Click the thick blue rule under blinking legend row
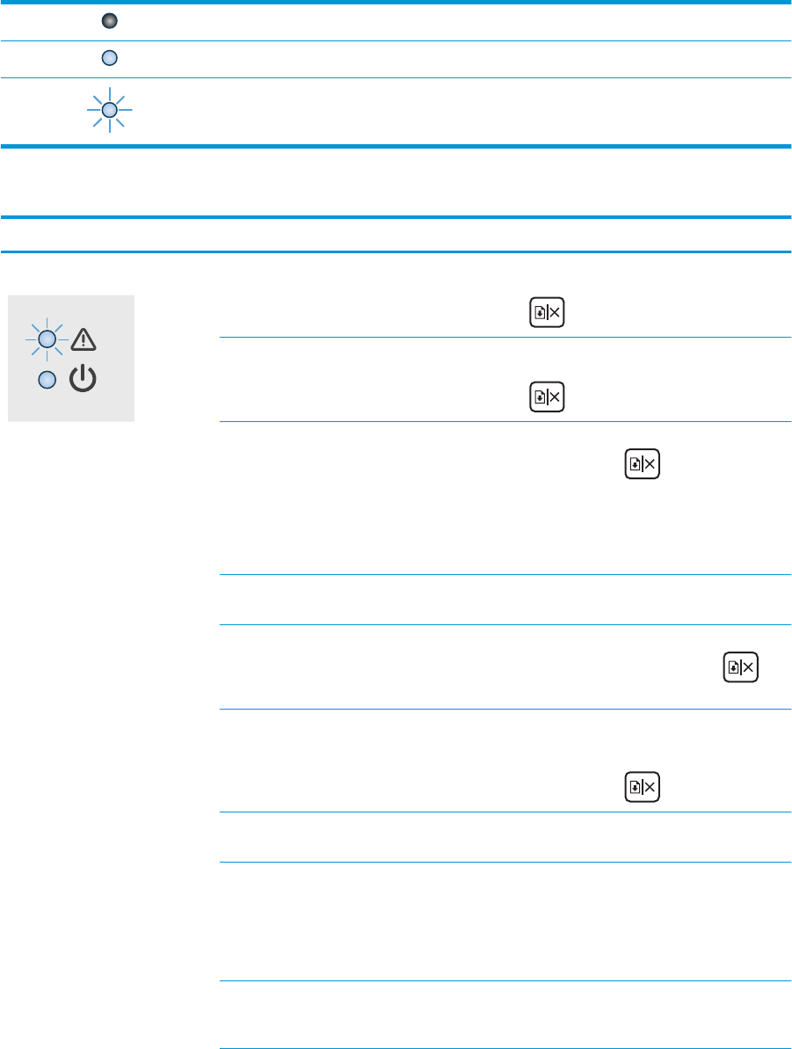 pos(396,145)
